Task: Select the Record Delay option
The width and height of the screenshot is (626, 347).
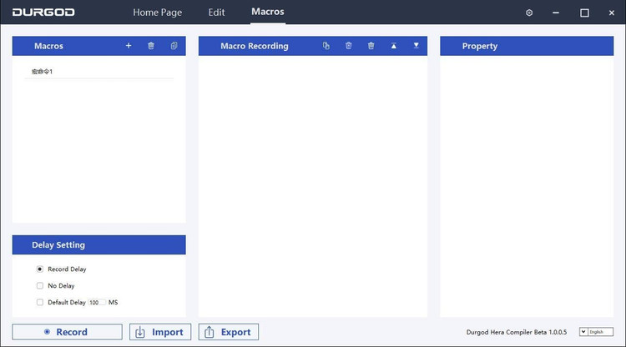Action: [x=40, y=269]
